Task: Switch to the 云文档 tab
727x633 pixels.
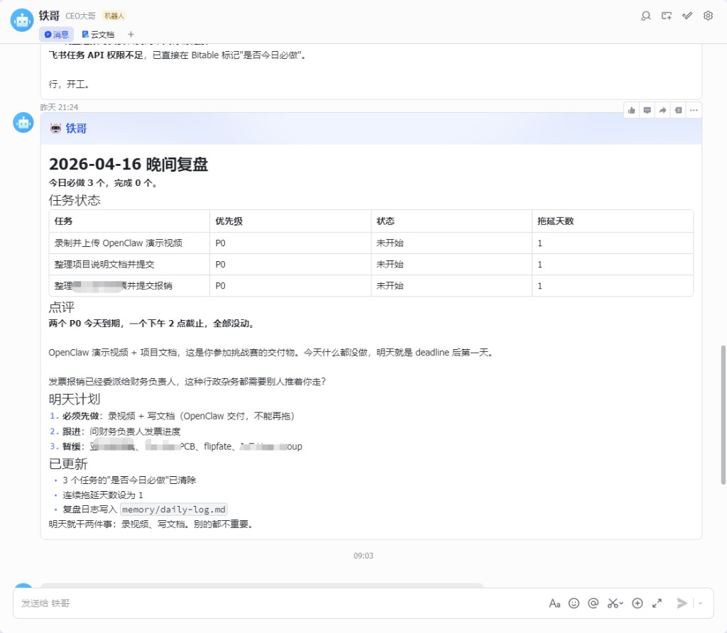Action: [x=98, y=34]
